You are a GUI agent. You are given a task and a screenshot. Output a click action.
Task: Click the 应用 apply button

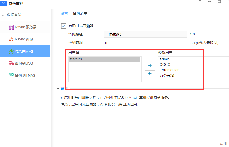coord(223,144)
